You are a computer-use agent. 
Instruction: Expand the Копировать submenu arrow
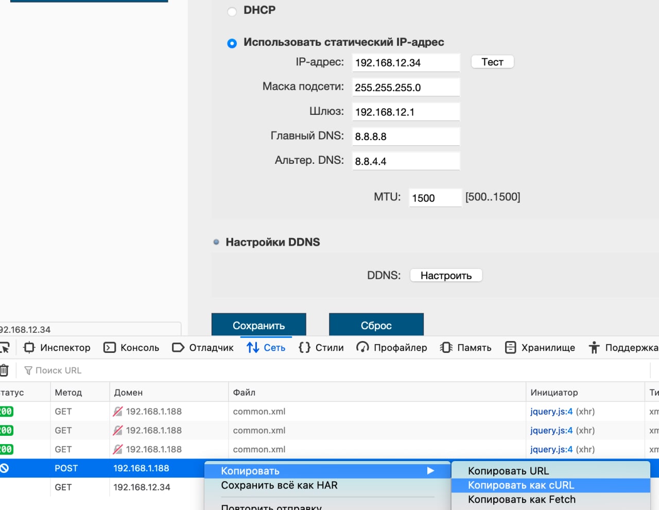pos(430,471)
